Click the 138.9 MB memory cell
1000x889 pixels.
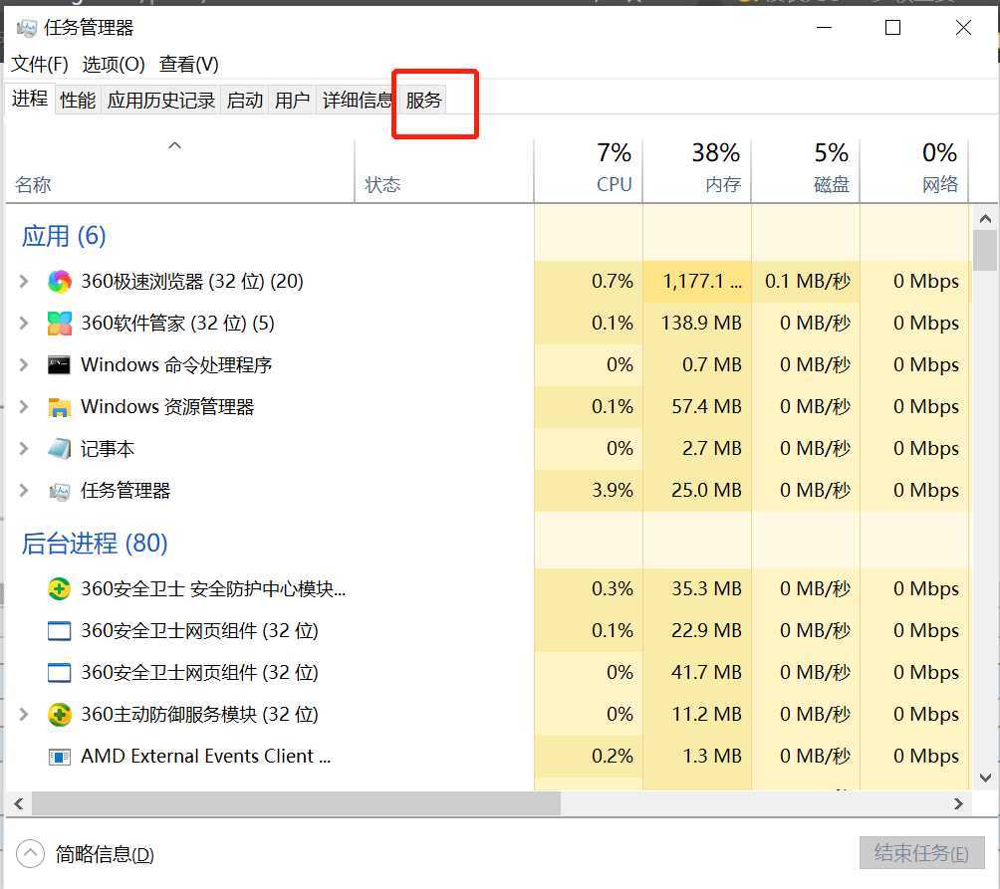tap(697, 324)
